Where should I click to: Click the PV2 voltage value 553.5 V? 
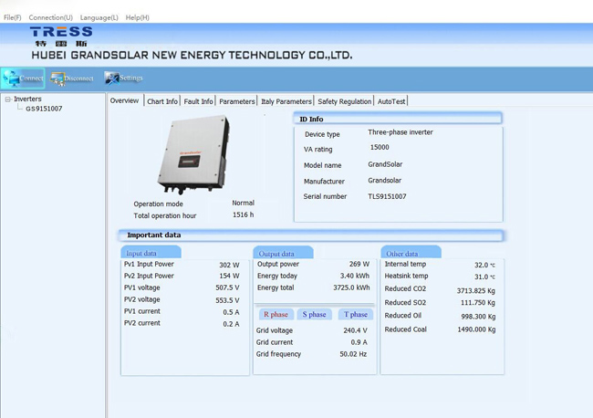coord(227,300)
